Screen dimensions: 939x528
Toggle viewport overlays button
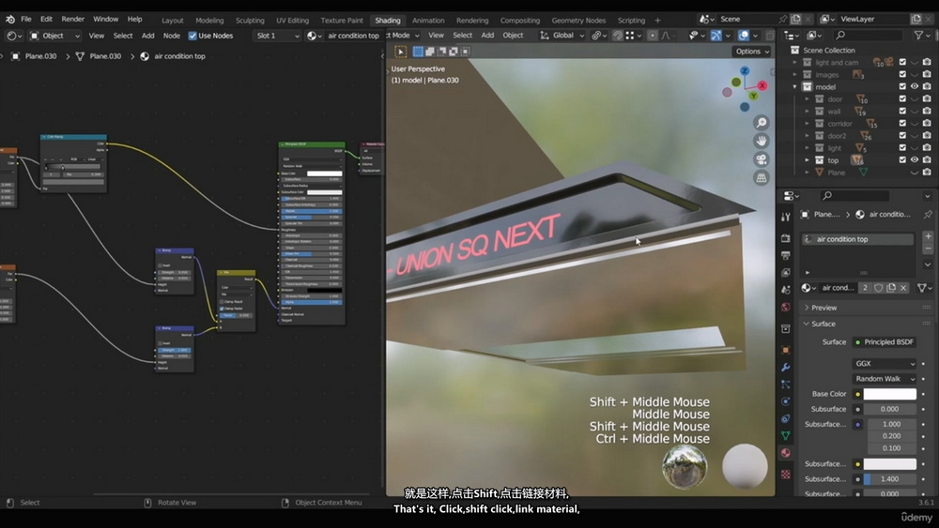click(x=744, y=36)
